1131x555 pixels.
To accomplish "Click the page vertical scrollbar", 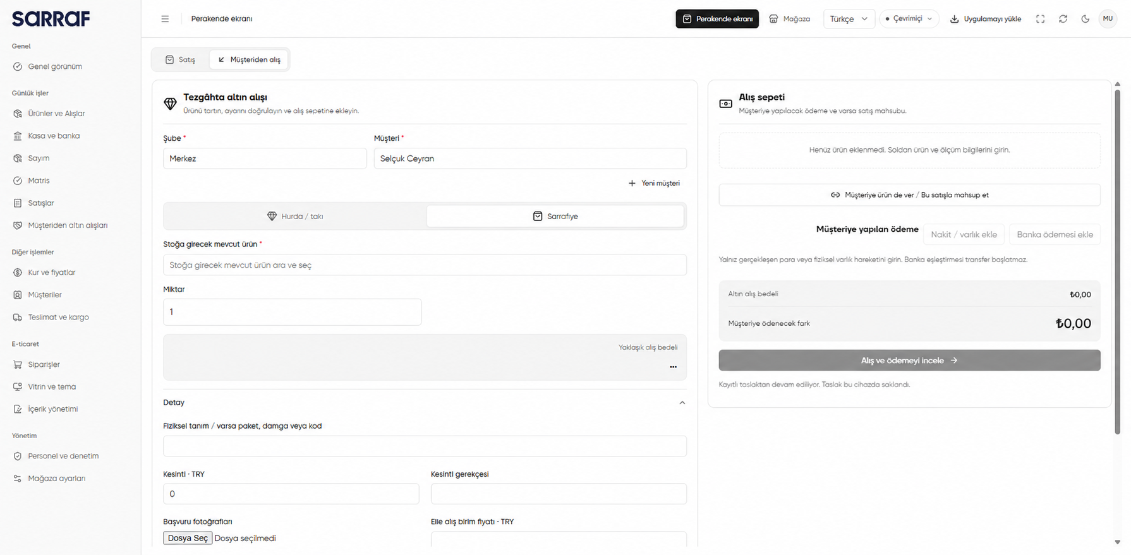I will (x=1117, y=262).
